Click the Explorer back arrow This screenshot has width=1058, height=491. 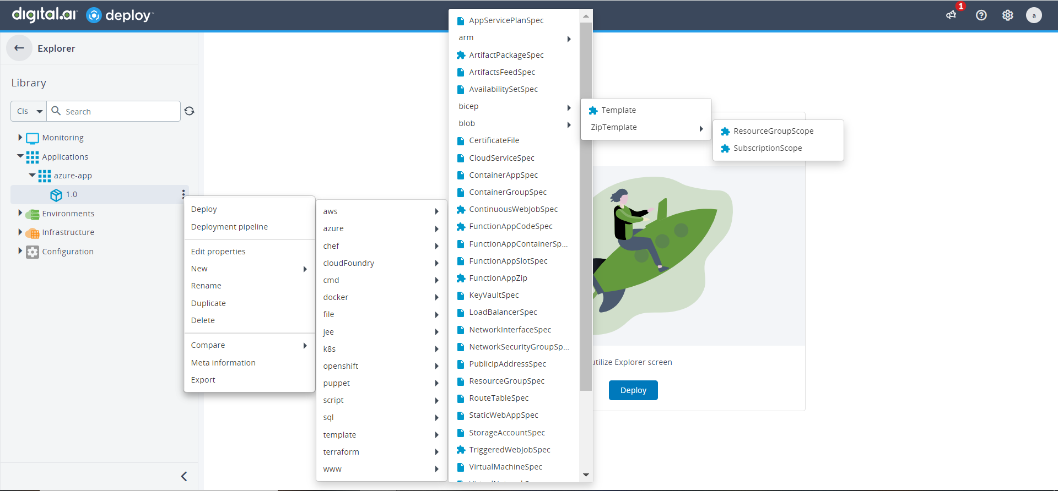19,48
